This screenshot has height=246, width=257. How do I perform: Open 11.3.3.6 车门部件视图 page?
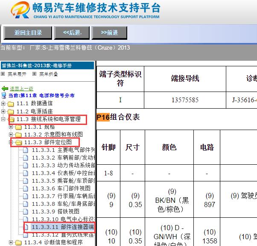(61, 188)
